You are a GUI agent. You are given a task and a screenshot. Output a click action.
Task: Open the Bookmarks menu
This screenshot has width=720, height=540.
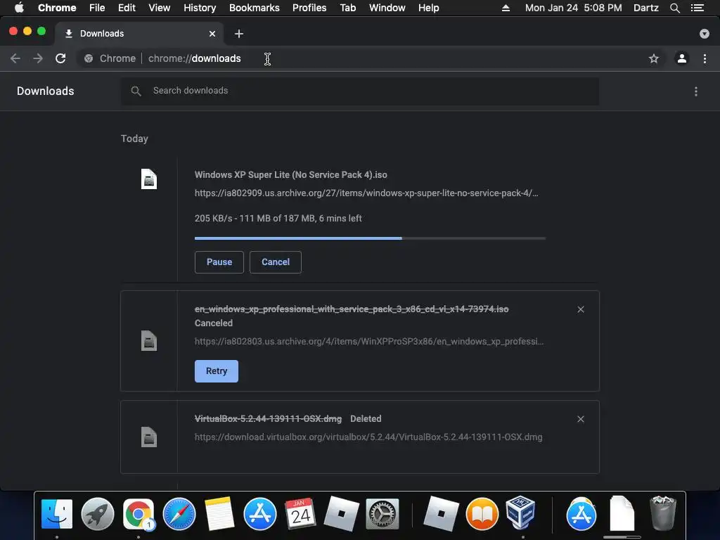click(x=255, y=8)
